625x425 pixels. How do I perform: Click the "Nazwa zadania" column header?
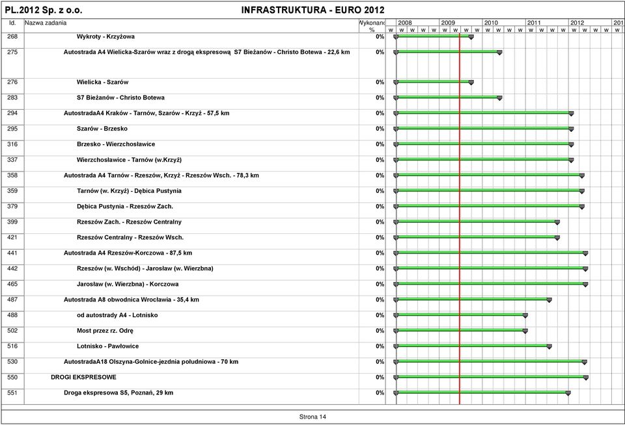point(46,23)
